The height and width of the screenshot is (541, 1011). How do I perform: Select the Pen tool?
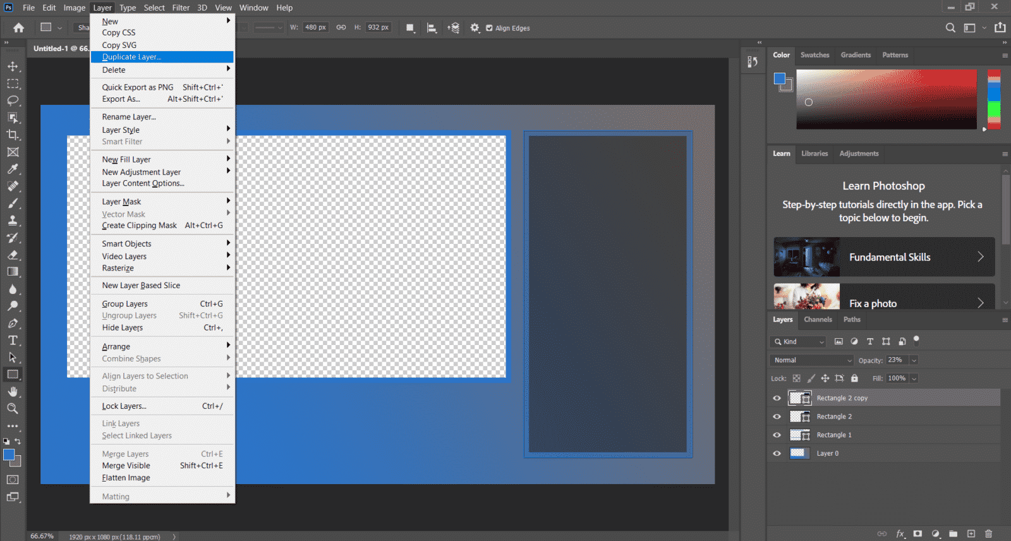[x=13, y=323]
